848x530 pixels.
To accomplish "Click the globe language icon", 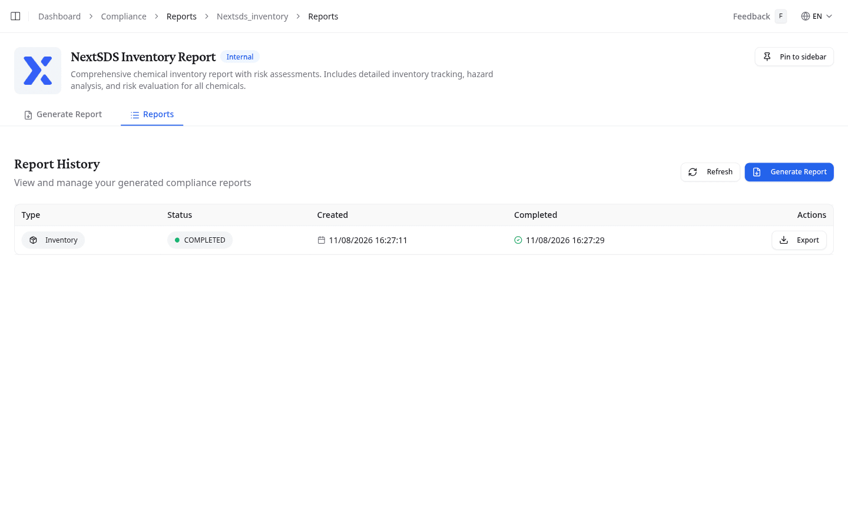I will click(806, 16).
